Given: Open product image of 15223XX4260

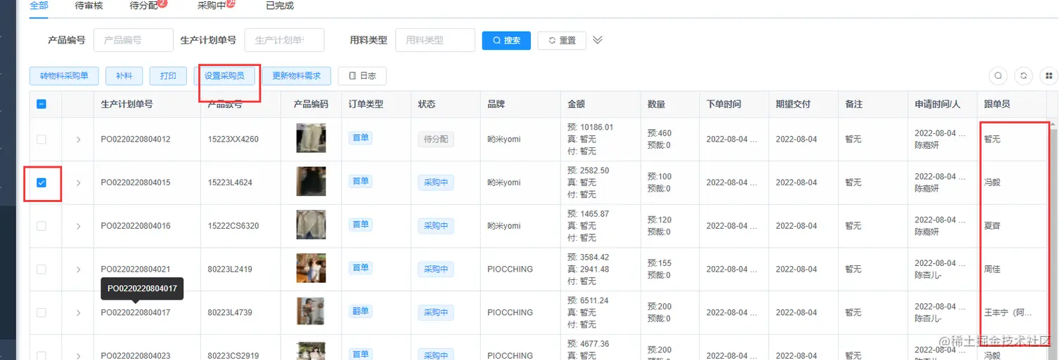Looking at the screenshot, I should (x=311, y=138).
